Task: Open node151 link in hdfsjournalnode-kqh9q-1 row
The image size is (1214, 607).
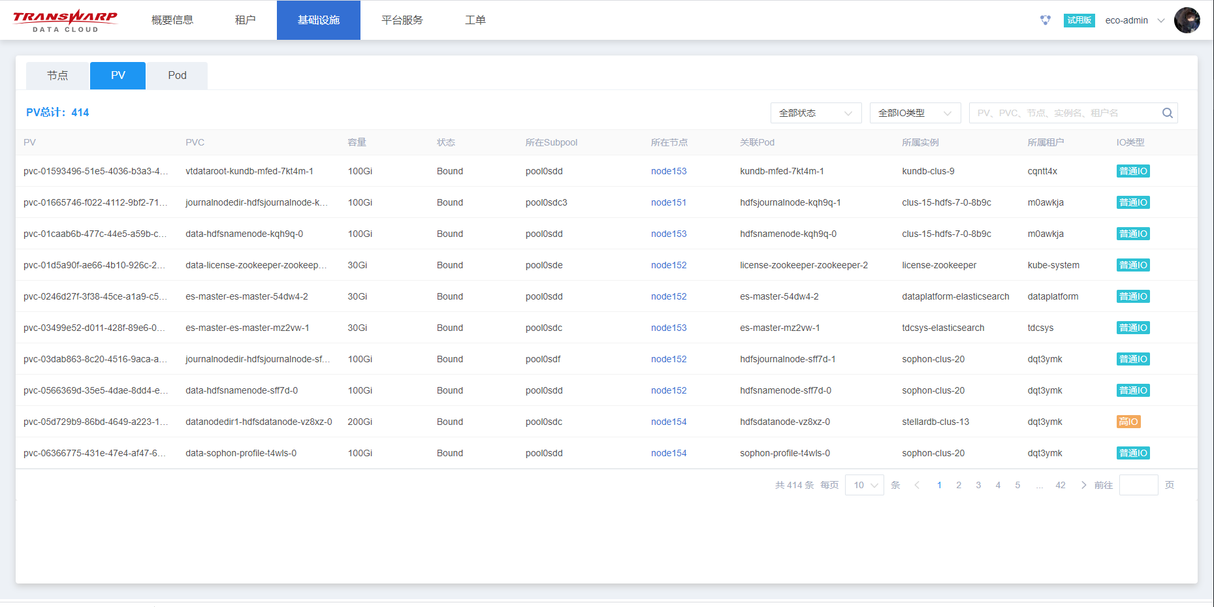Action: [x=669, y=202]
